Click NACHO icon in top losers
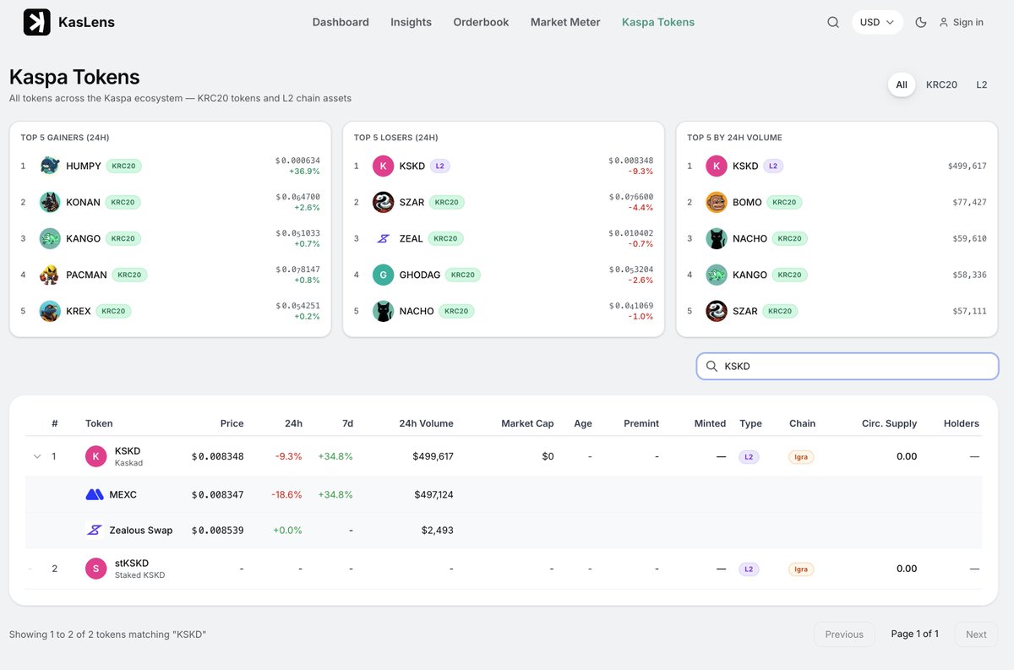 click(383, 311)
